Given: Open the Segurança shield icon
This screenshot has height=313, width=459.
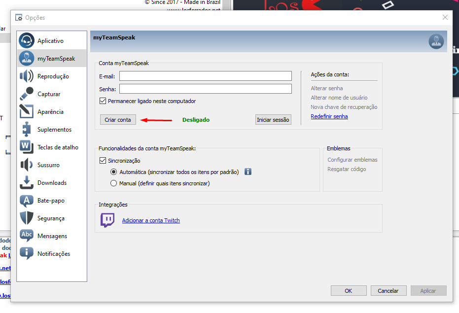Looking at the screenshot, I should (x=27, y=218).
